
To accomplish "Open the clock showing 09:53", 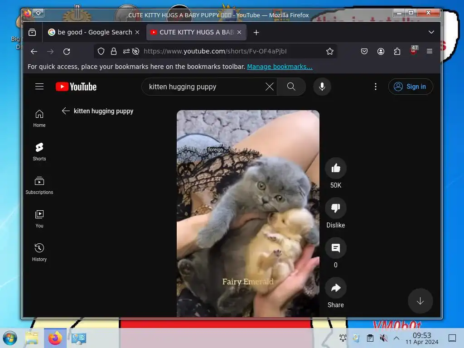I will tap(422, 338).
